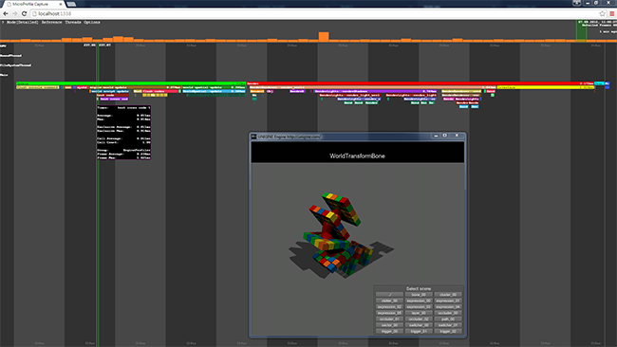The width and height of the screenshot is (617, 347).
Task: Reload the localhost page
Action: (x=24, y=14)
